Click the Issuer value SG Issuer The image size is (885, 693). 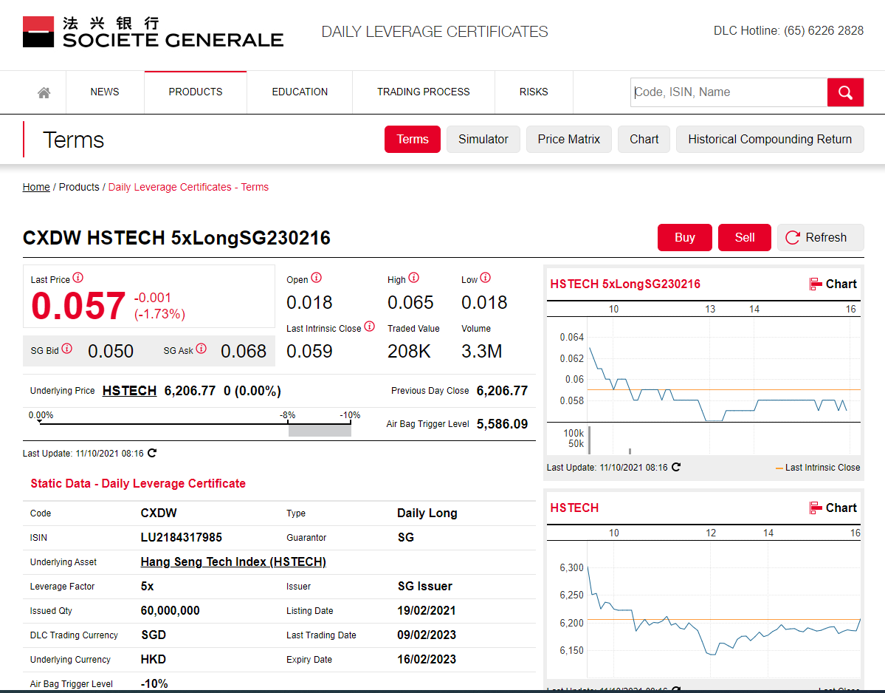[x=425, y=587]
